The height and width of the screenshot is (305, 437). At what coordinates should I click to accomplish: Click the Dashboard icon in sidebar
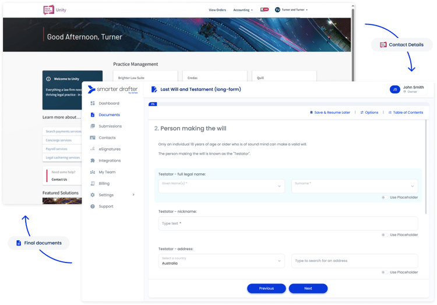pyautogui.click(x=93, y=103)
